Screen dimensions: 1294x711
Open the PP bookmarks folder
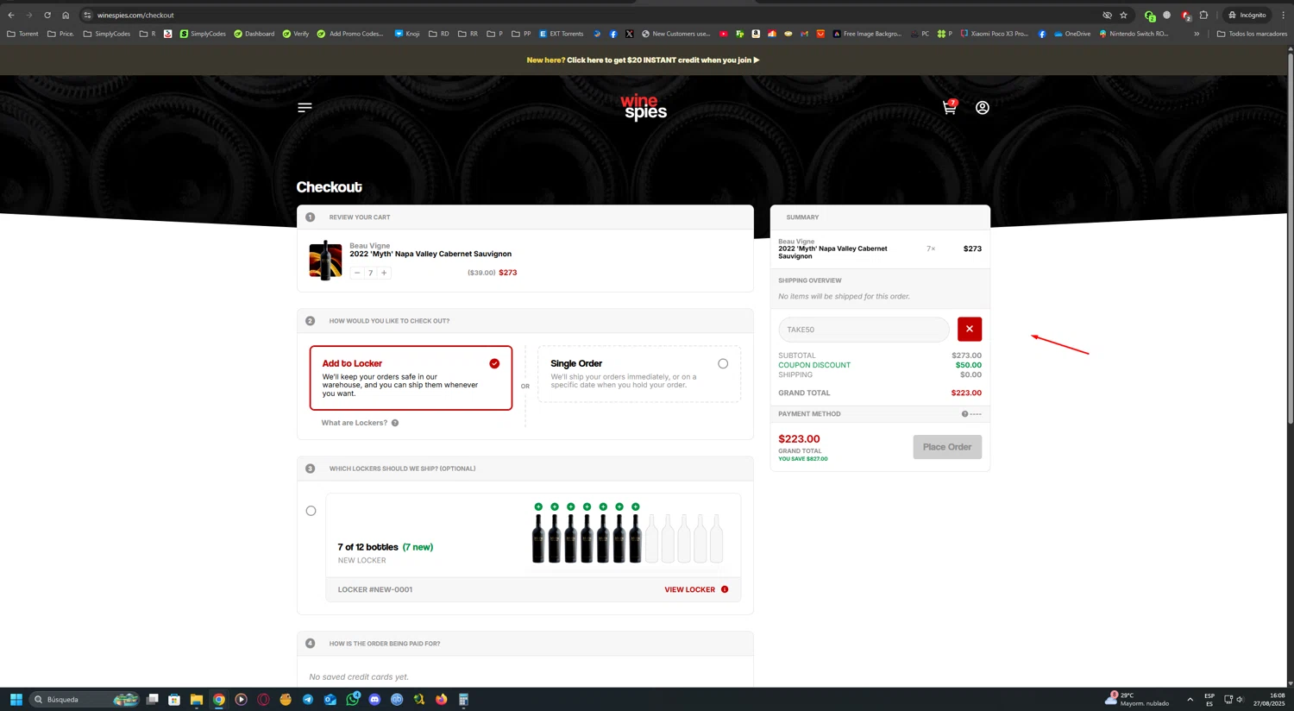click(521, 34)
